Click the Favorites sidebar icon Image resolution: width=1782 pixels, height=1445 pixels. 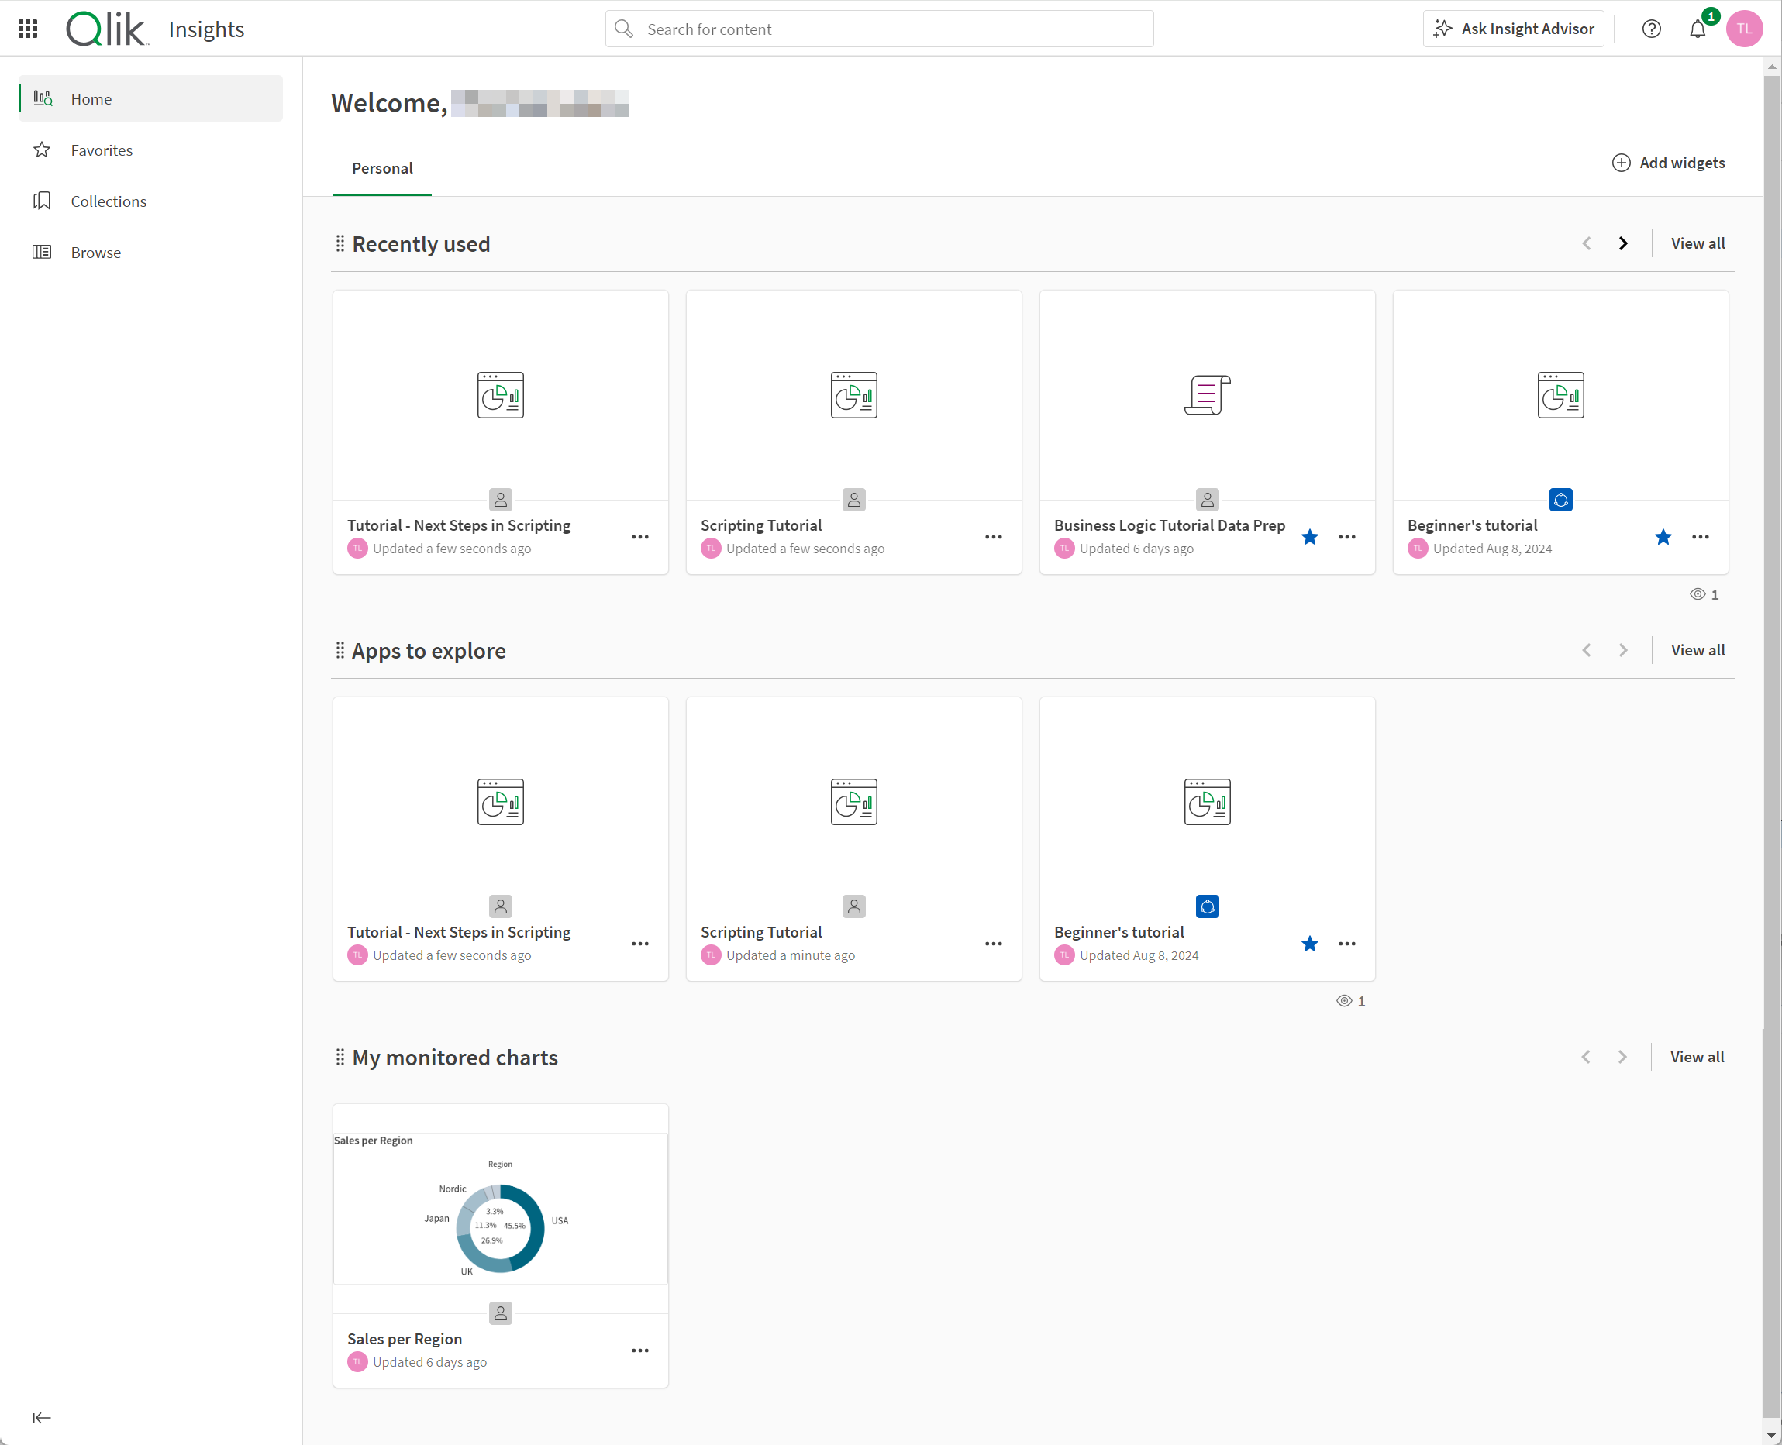pyautogui.click(x=41, y=149)
